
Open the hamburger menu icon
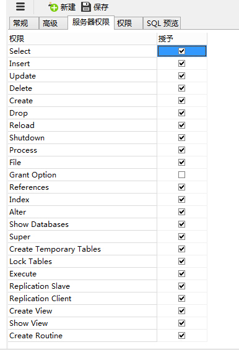pyautogui.click(x=20, y=7)
